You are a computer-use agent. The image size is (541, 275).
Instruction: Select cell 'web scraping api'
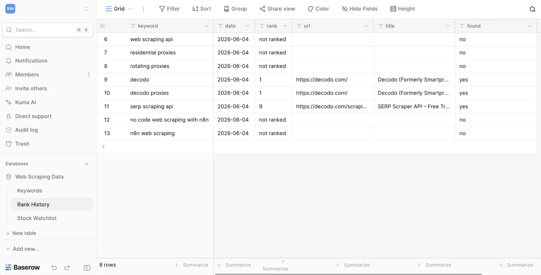click(170, 39)
